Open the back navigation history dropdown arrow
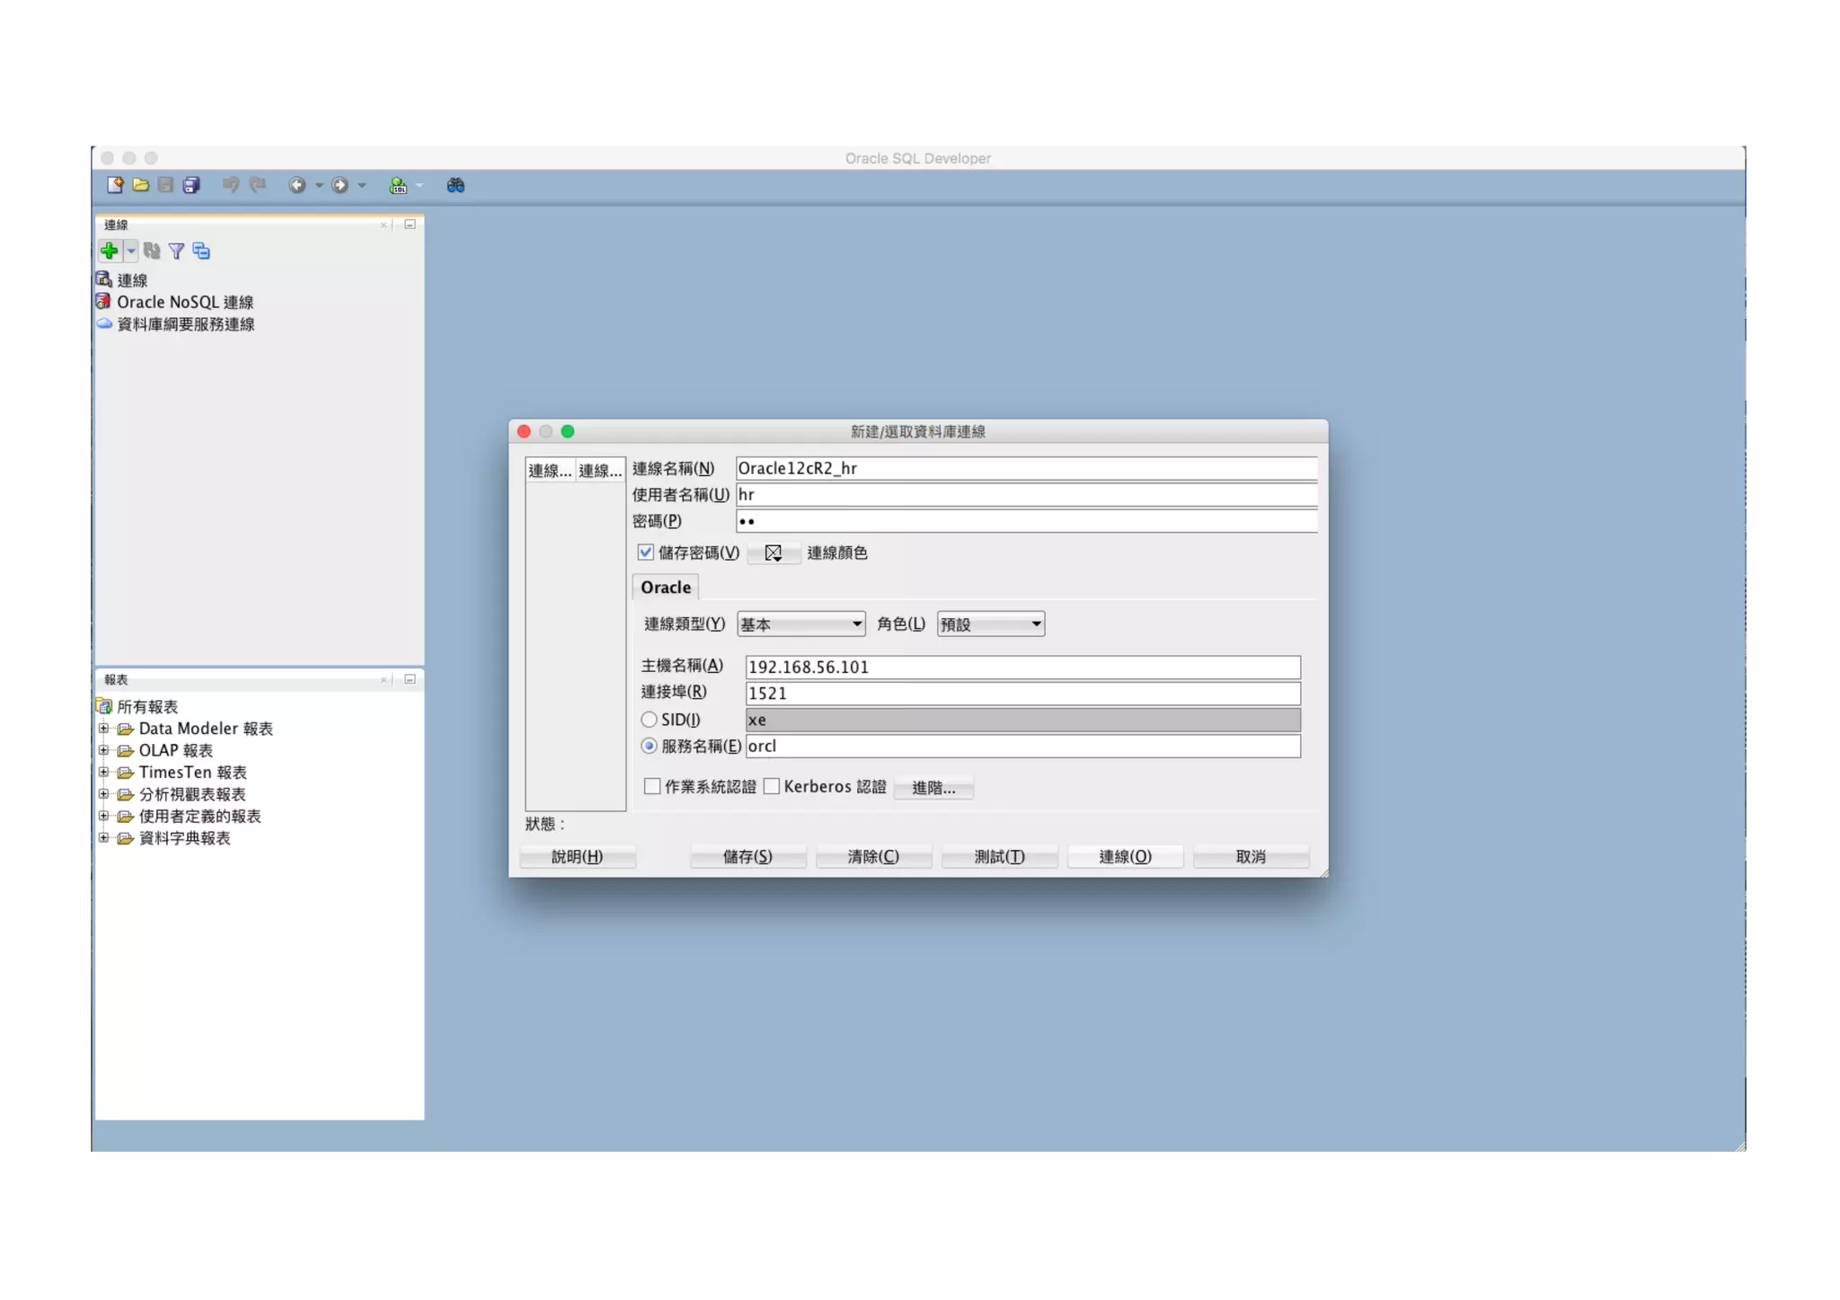This screenshot has height=1300, width=1840. 319,185
